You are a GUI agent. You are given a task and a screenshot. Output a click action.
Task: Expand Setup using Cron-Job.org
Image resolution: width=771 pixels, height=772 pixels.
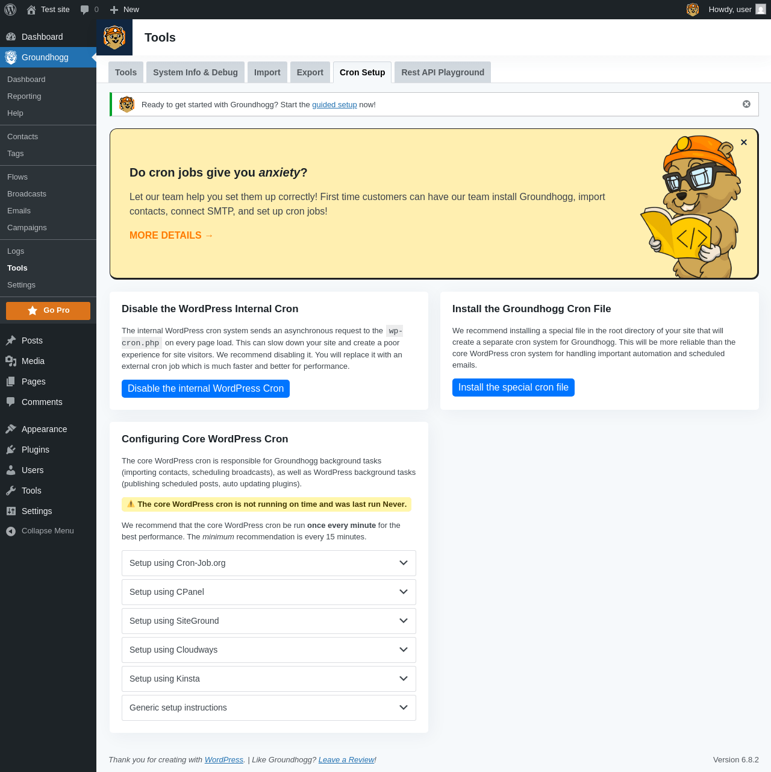coord(269,563)
